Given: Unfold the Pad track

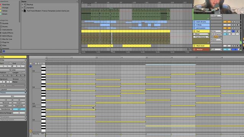Looking at the screenshot, I should (x=194, y=31).
